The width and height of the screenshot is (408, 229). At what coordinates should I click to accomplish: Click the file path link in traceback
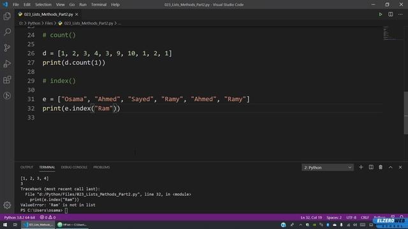(x=89, y=194)
